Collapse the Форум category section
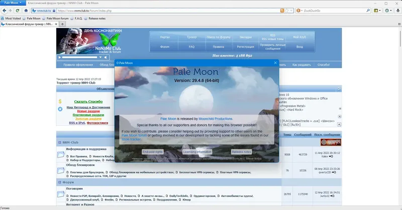This screenshot has height=210, width=402. [x=59, y=182]
